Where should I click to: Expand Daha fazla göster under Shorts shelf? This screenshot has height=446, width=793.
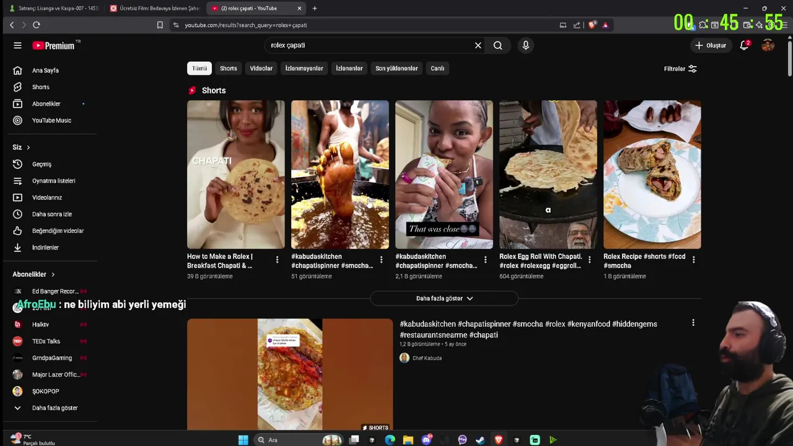[444, 299]
